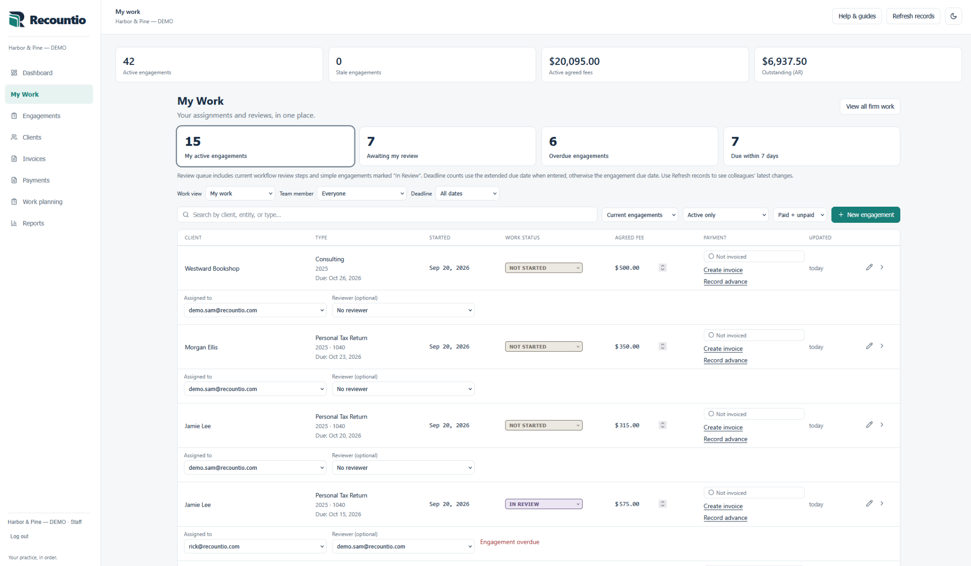Toggle dark mode moon icon

(953, 16)
